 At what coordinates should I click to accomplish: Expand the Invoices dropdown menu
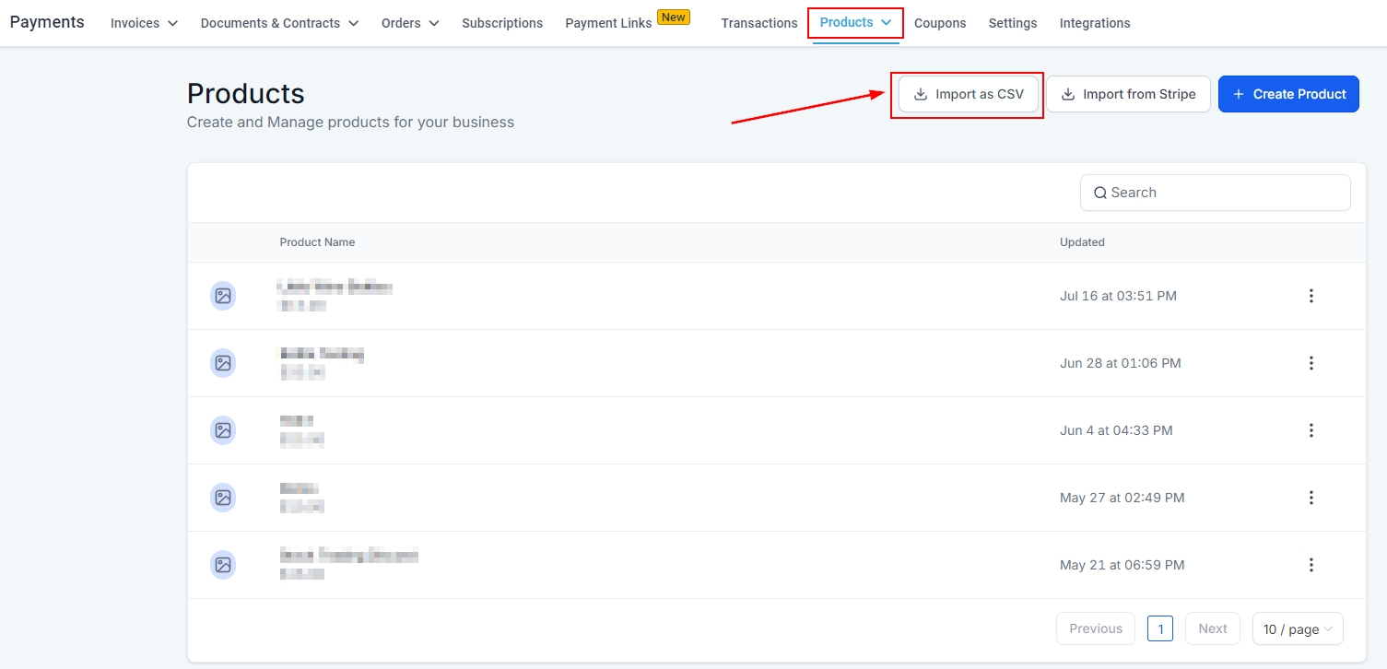(x=144, y=23)
